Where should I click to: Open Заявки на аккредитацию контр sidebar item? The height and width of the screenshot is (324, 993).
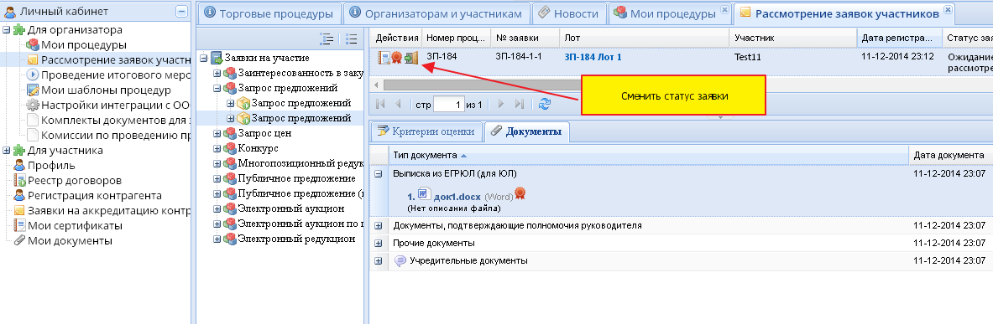coord(109,210)
